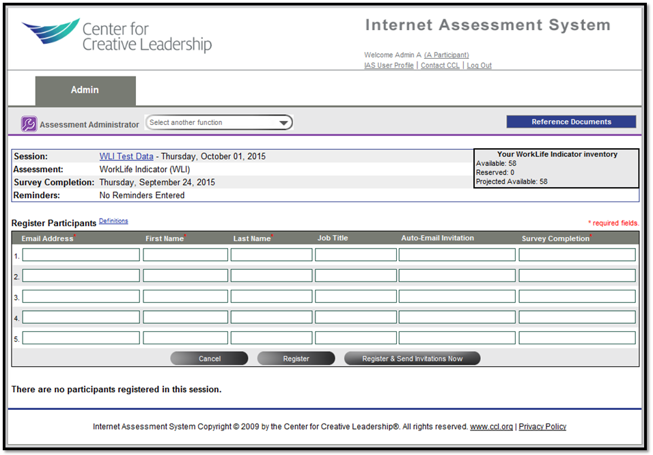The width and height of the screenshot is (653, 455).
Task: Click the Register button
Action: [x=296, y=359]
